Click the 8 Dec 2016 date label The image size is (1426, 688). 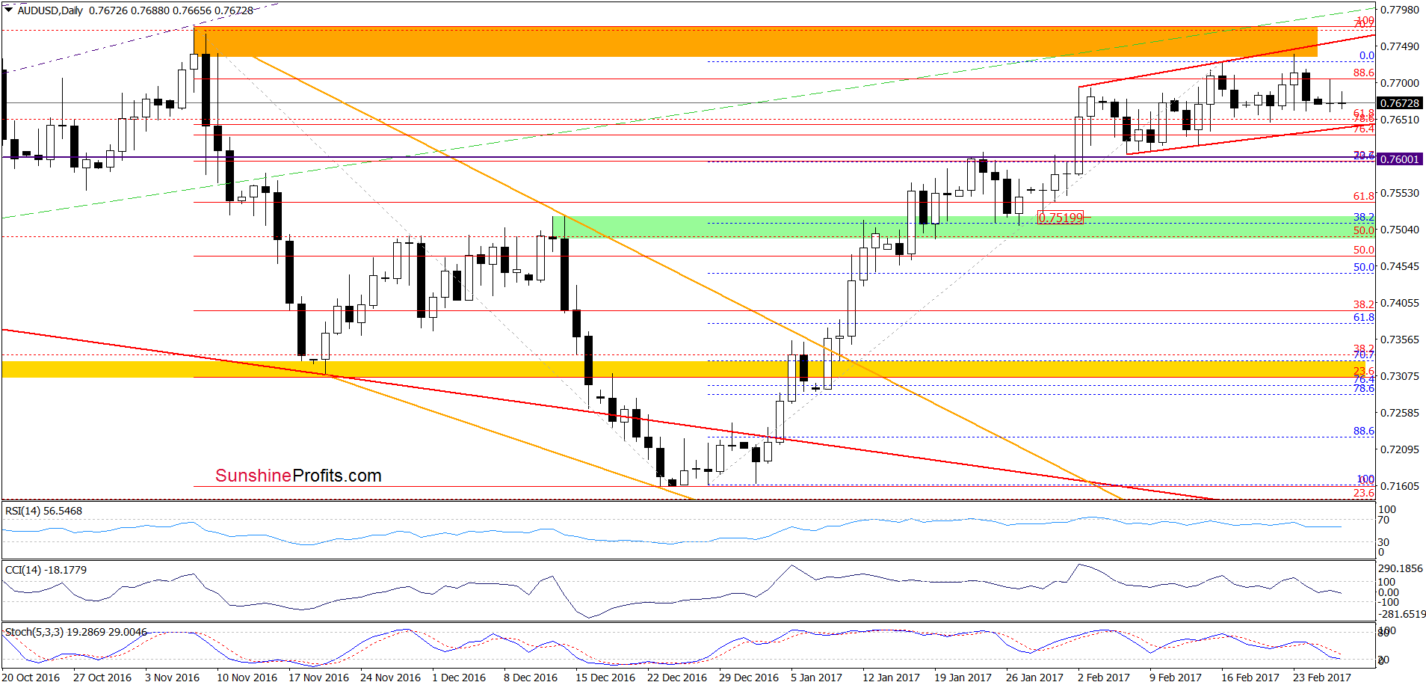531,678
